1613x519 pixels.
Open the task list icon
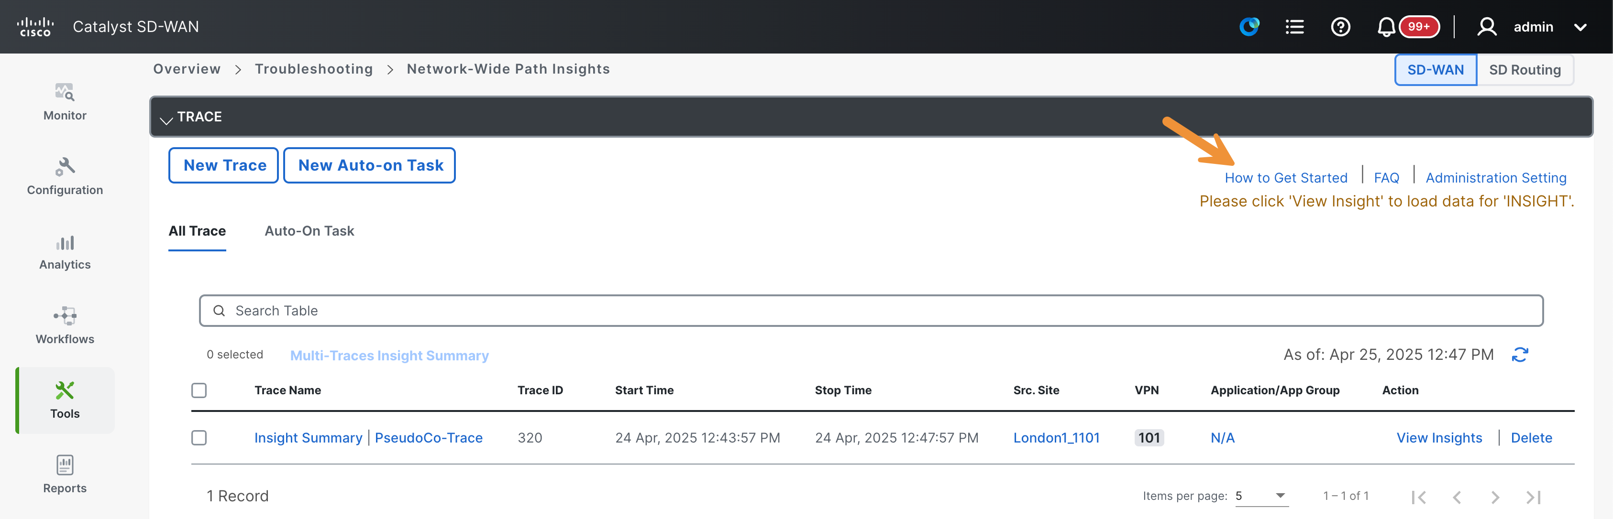coord(1294,27)
